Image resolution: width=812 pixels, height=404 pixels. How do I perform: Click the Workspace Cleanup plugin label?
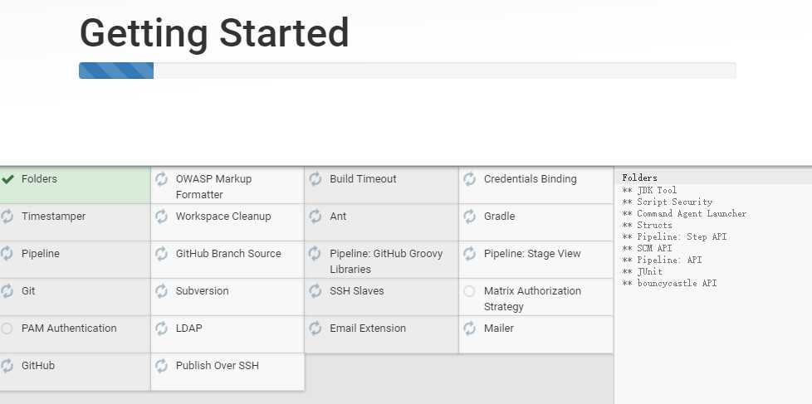223,217
